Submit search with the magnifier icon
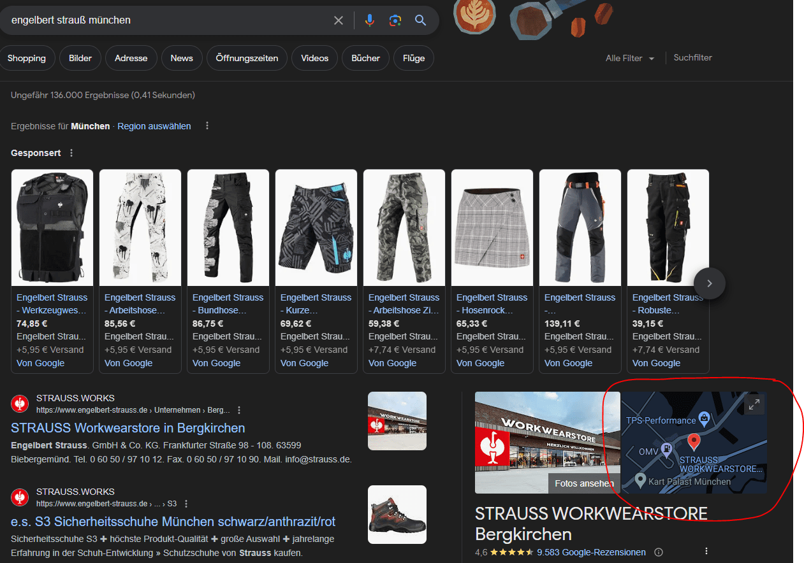 click(x=420, y=20)
